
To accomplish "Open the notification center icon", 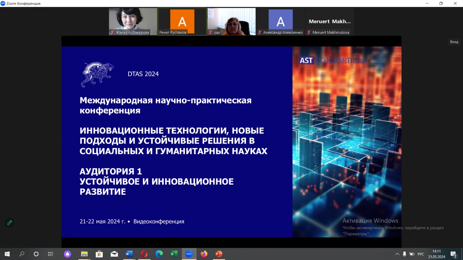I will pos(453,254).
